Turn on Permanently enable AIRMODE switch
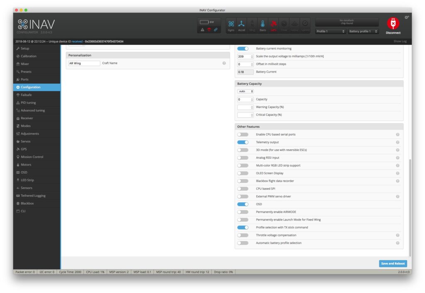The width and height of the screenshot is (425, 293). 243,212
